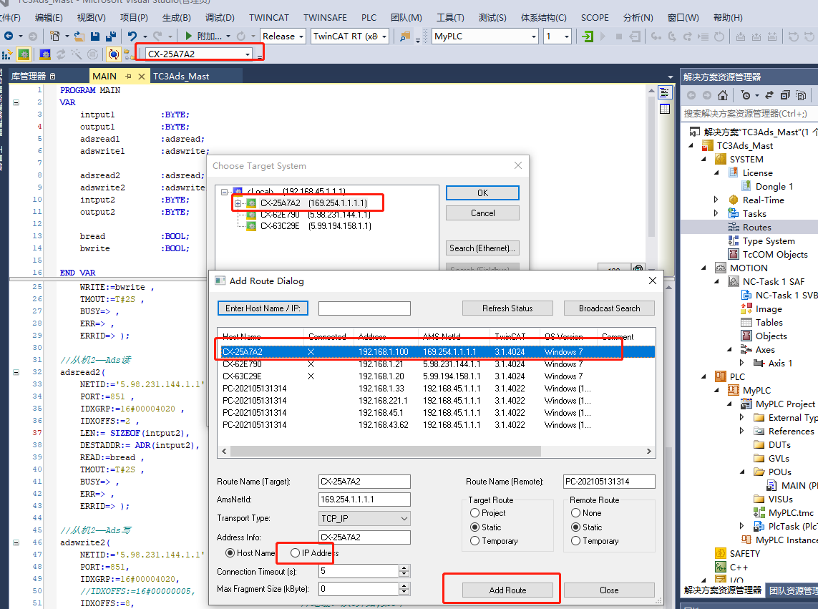Select PC-202105131314 row with 192.168.1.33

tap(437, 389)
